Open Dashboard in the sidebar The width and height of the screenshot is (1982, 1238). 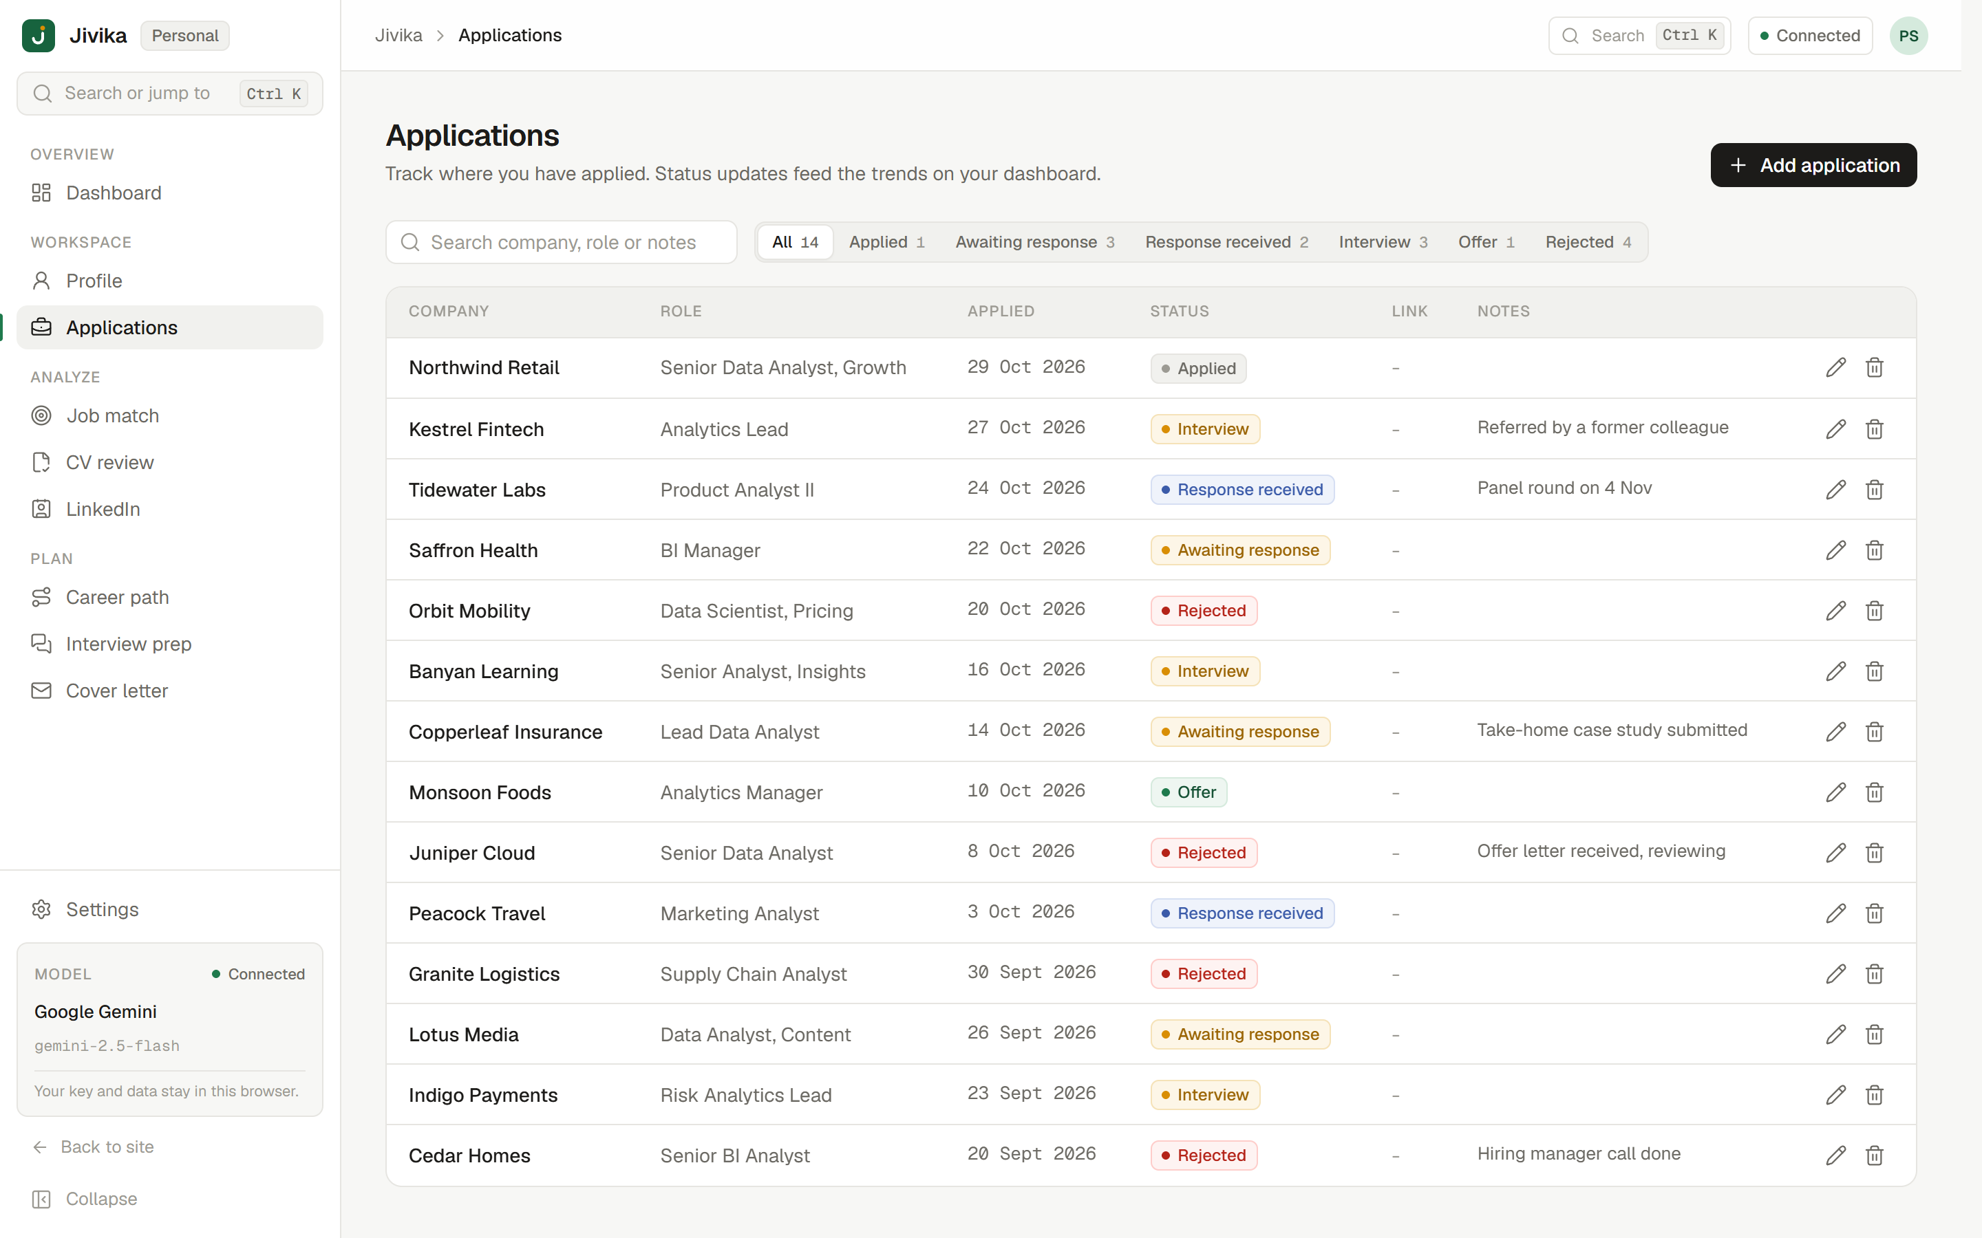(169, 193)
